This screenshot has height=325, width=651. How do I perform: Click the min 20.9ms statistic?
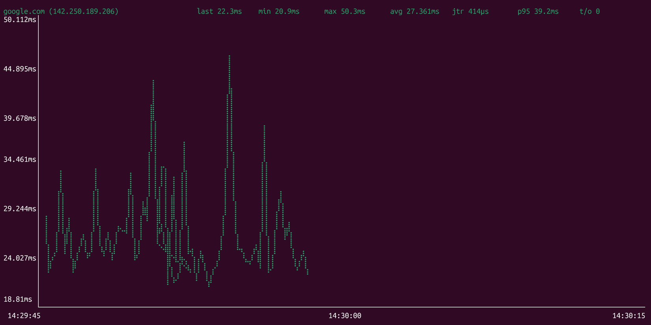coord(279,11)
